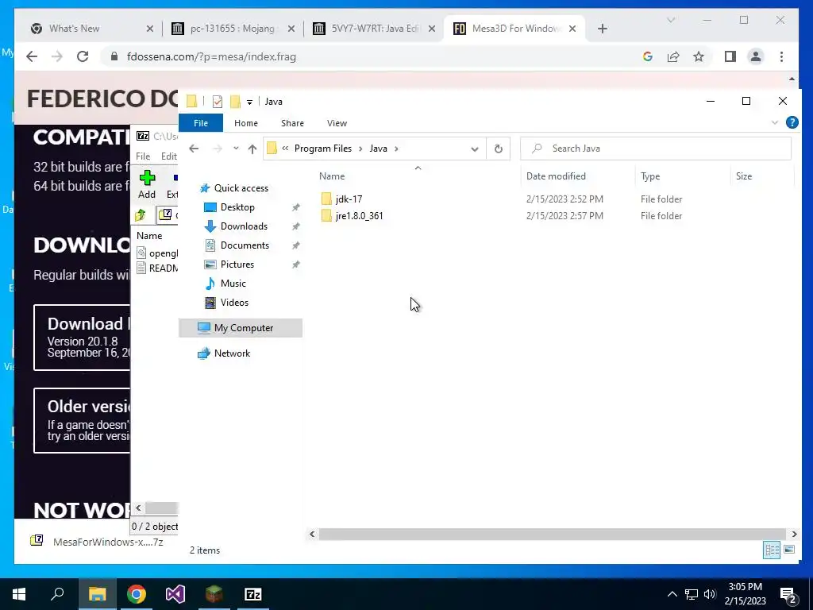The height and width of the screenshot is (610, 813).
Task: Refresh the Java folder view
Action: (499, 149)
